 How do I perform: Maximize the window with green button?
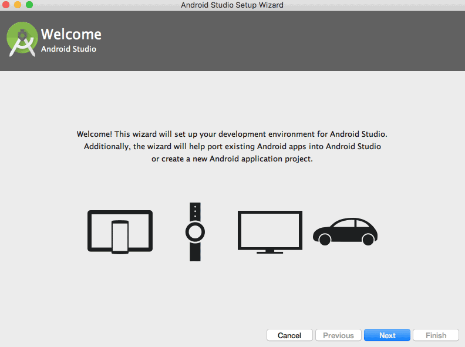pos(29,5)
